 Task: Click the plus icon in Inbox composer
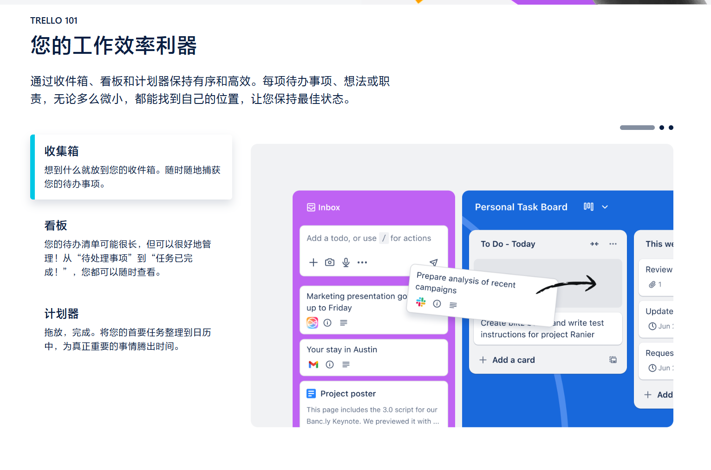pos(313,263)
